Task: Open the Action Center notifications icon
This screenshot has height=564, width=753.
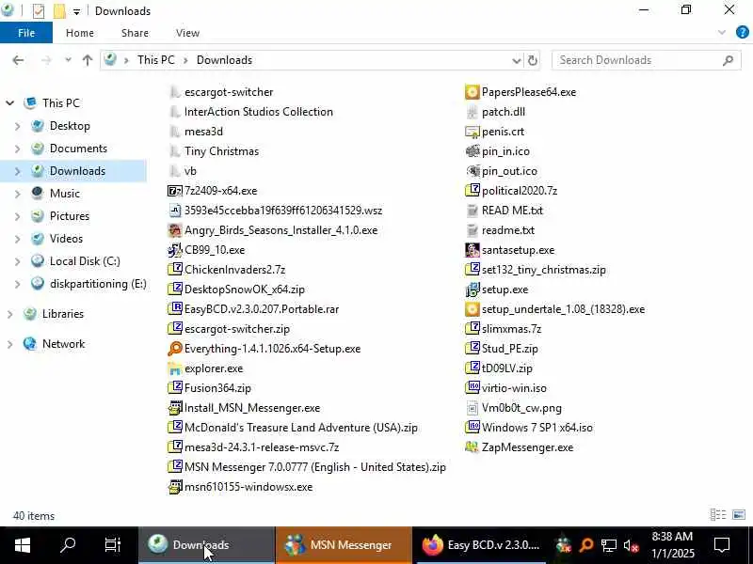Action: tap(722, 545)
